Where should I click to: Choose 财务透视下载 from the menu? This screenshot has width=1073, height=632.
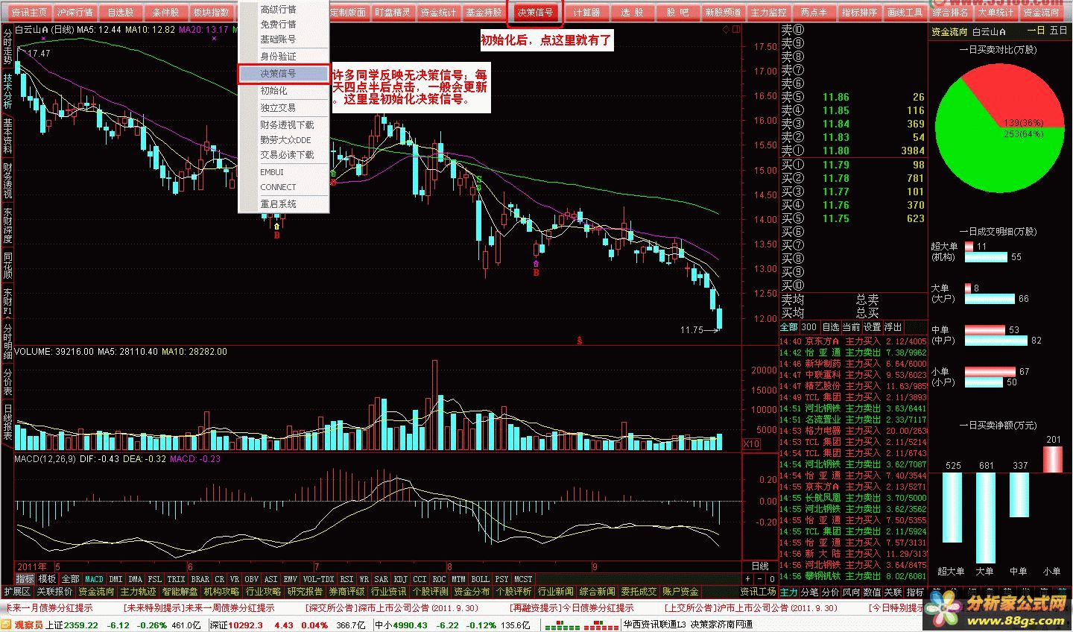click(284, 124)
